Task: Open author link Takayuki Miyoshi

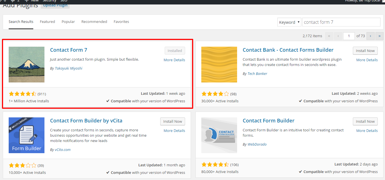Action: pos(69,68)
